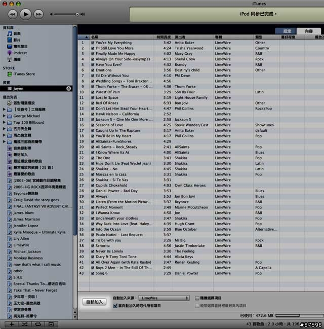Select the LimeWire playlist icon
The height and width of the screenshot is (329, 324).
point(10,245)
